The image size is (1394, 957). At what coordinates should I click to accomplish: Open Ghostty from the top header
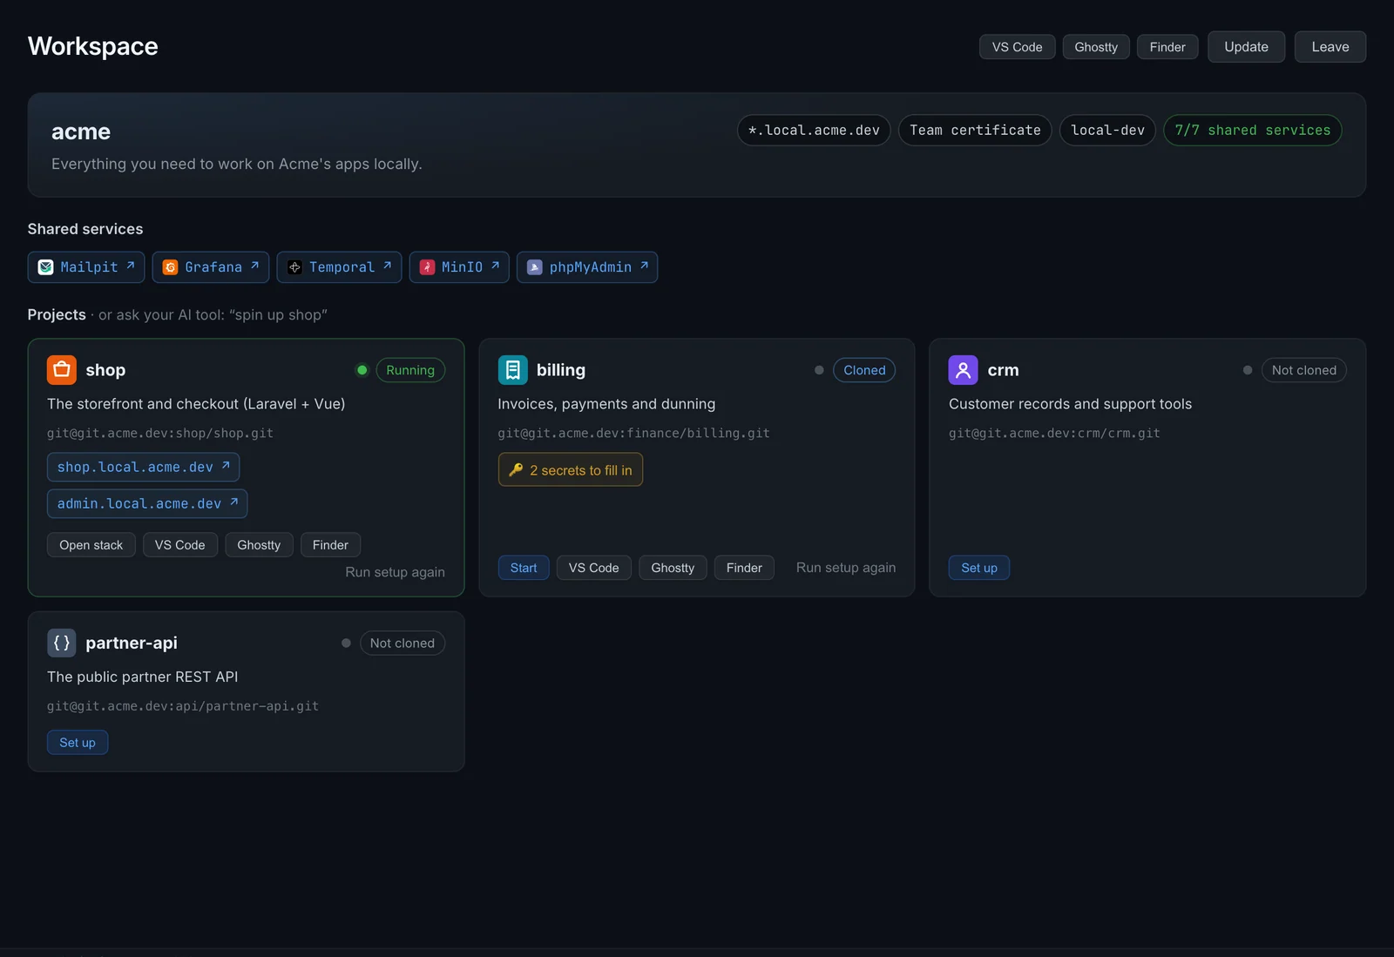(x=1096, y=47)
